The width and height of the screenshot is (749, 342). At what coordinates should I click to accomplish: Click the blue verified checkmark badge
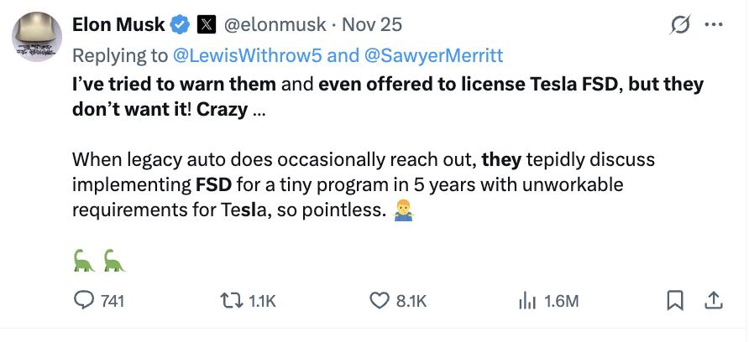pos(181,25)
